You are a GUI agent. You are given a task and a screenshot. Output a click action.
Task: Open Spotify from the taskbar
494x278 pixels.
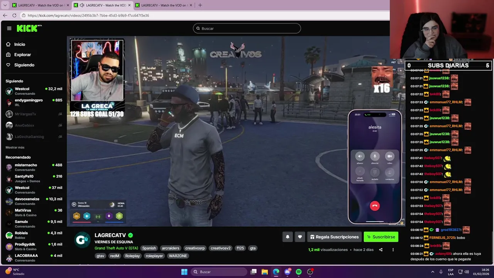[x=299, y=272]
